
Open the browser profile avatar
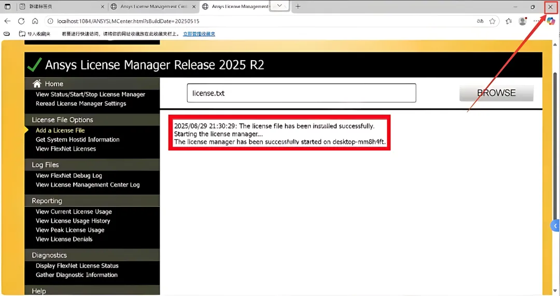[523, 21]
